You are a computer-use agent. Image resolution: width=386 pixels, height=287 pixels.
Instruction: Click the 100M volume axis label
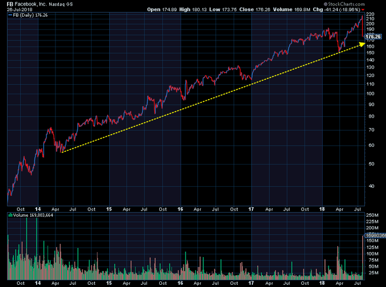click(372, 254)
